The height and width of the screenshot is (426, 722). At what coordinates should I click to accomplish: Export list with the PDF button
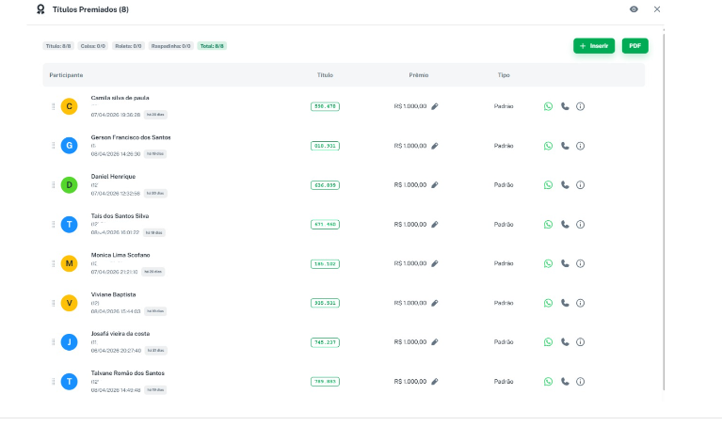click(x=635, y=46)
